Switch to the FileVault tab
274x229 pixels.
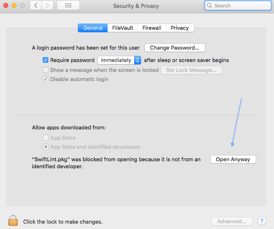click(x=123, y=28)
